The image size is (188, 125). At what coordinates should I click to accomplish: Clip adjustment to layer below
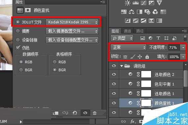56,113
